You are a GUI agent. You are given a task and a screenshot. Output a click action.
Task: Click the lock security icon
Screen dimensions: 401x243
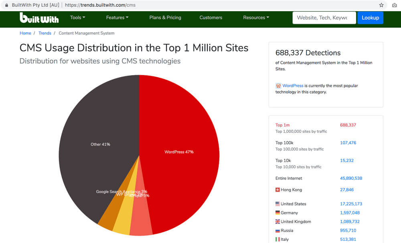[x=7, y=5]
